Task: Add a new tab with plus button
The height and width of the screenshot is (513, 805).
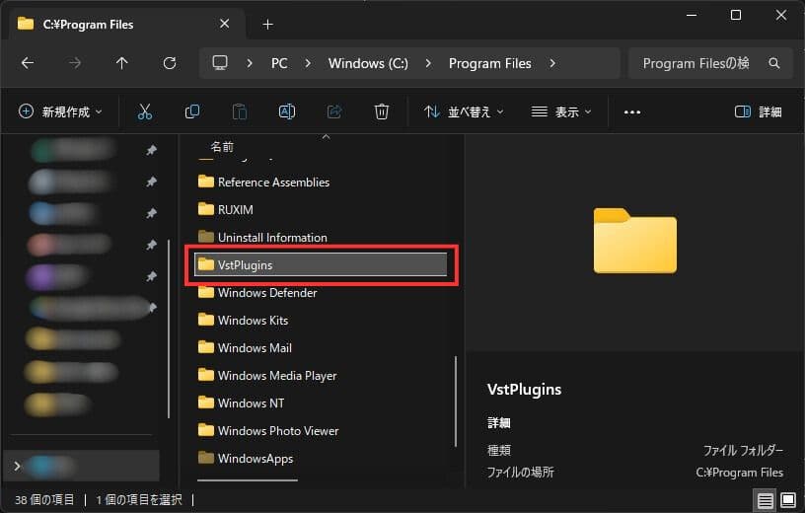Action: point(267,24)
